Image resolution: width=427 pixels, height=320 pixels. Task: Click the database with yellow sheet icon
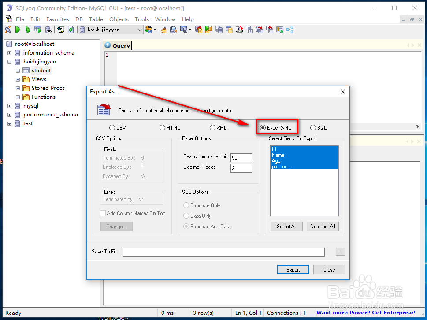point(229,30)
